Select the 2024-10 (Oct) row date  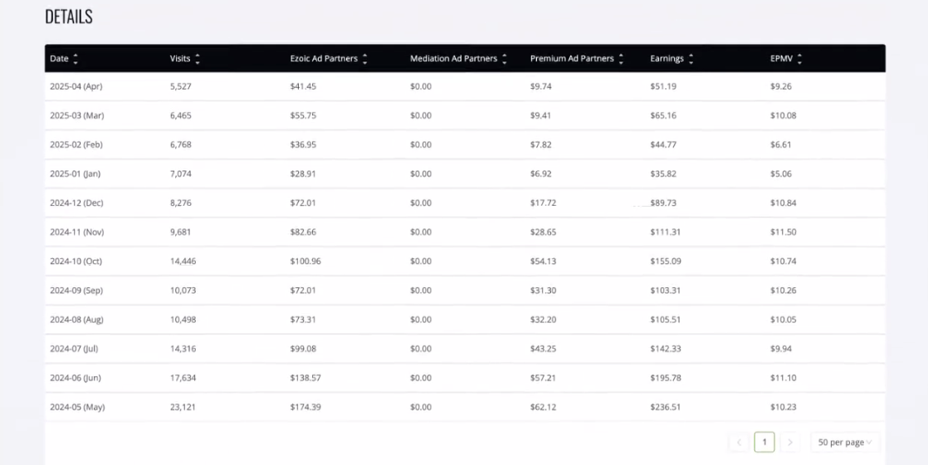76,262
